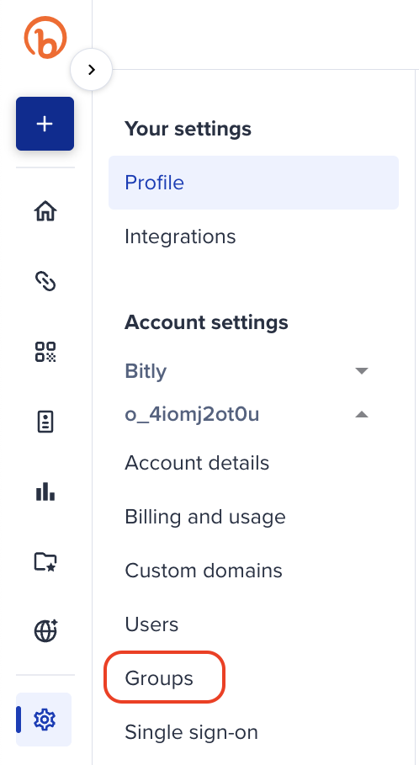
Task: Go to Billing and usage
Action: point(205,517)
